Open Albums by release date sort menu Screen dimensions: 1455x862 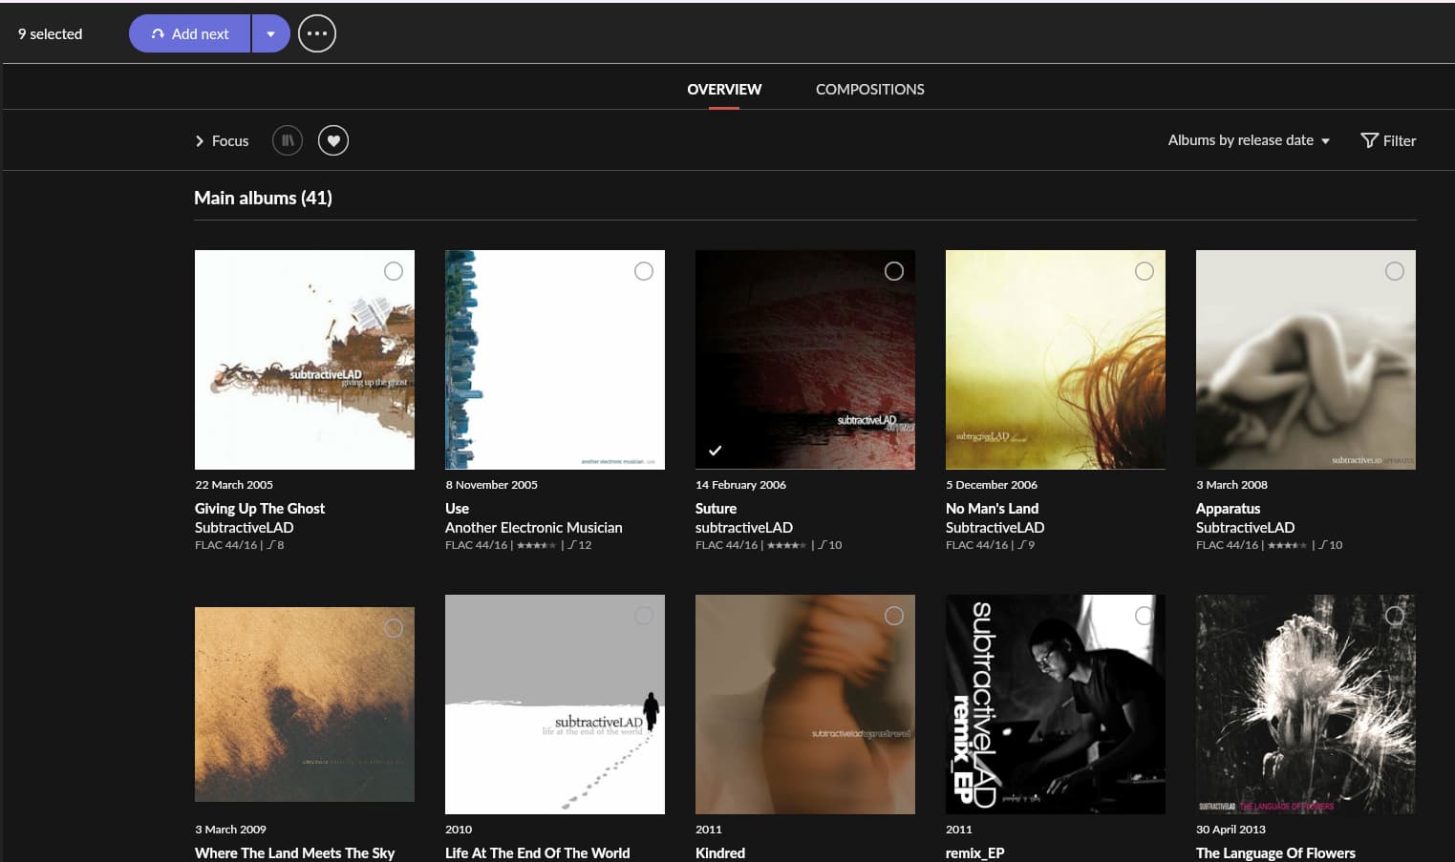click(1248, 140)
